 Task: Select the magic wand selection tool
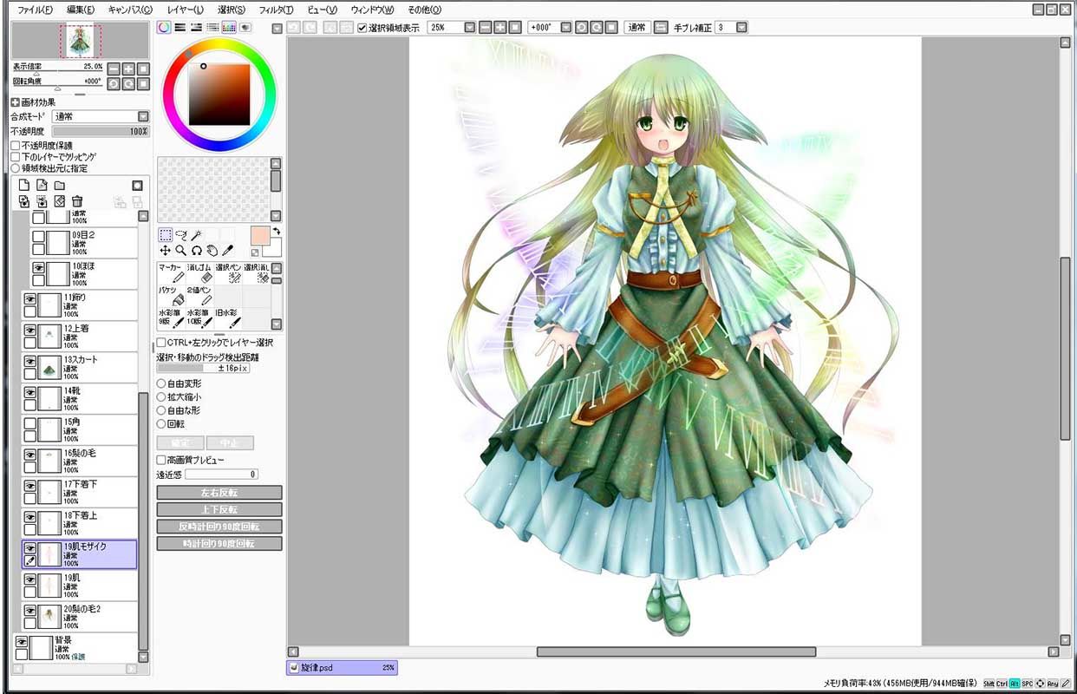click(197, 234)
